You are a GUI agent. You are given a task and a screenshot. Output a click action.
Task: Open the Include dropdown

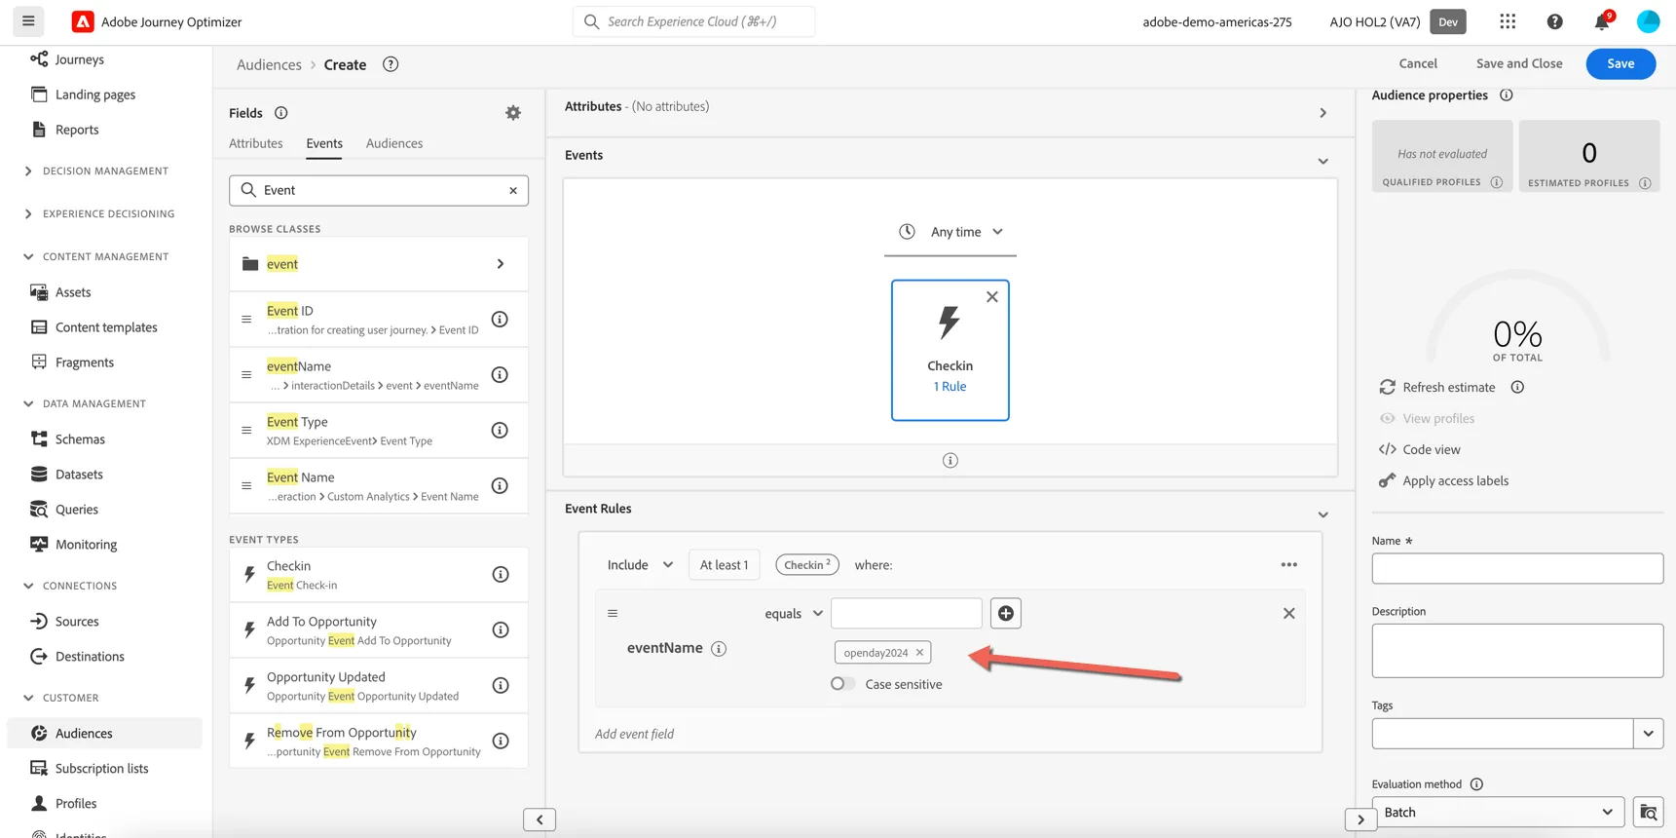[640, 565]
